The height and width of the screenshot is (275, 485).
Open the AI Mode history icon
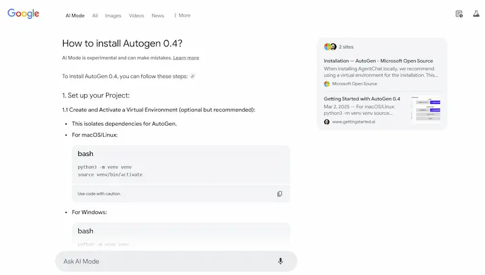click(x=459, y=14)
